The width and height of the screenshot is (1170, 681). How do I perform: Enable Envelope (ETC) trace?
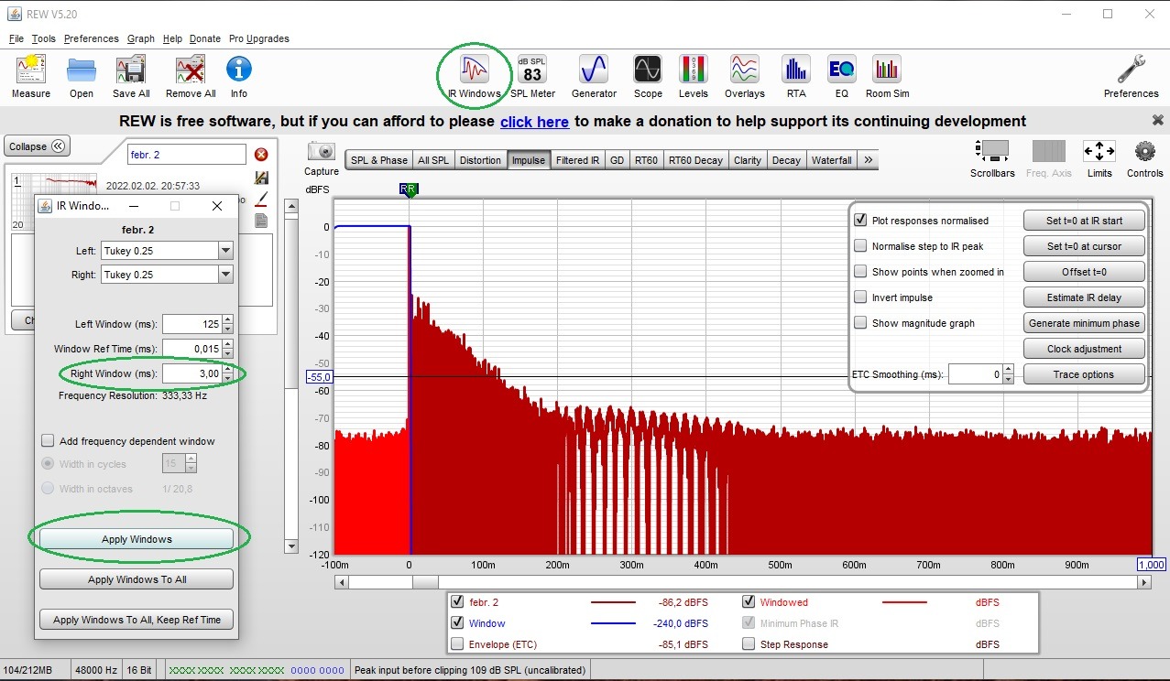click(x=457, y=644)
